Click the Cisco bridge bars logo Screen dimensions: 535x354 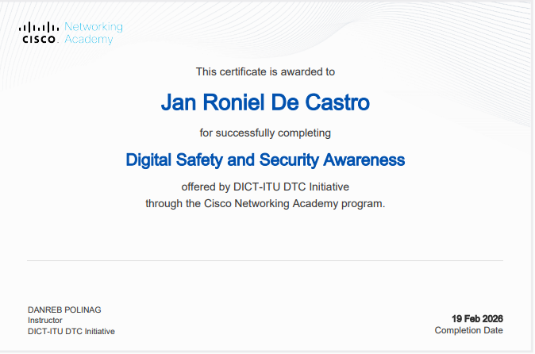coord(39,27)
